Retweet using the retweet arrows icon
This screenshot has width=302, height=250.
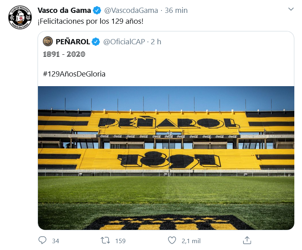point(105,240)
